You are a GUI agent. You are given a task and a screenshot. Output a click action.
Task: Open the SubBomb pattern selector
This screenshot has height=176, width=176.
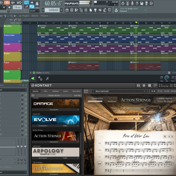[52, 10]
